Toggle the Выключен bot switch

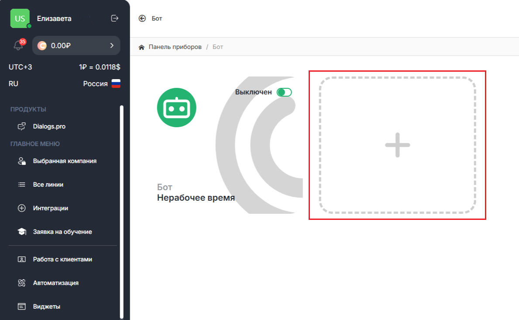284,92
